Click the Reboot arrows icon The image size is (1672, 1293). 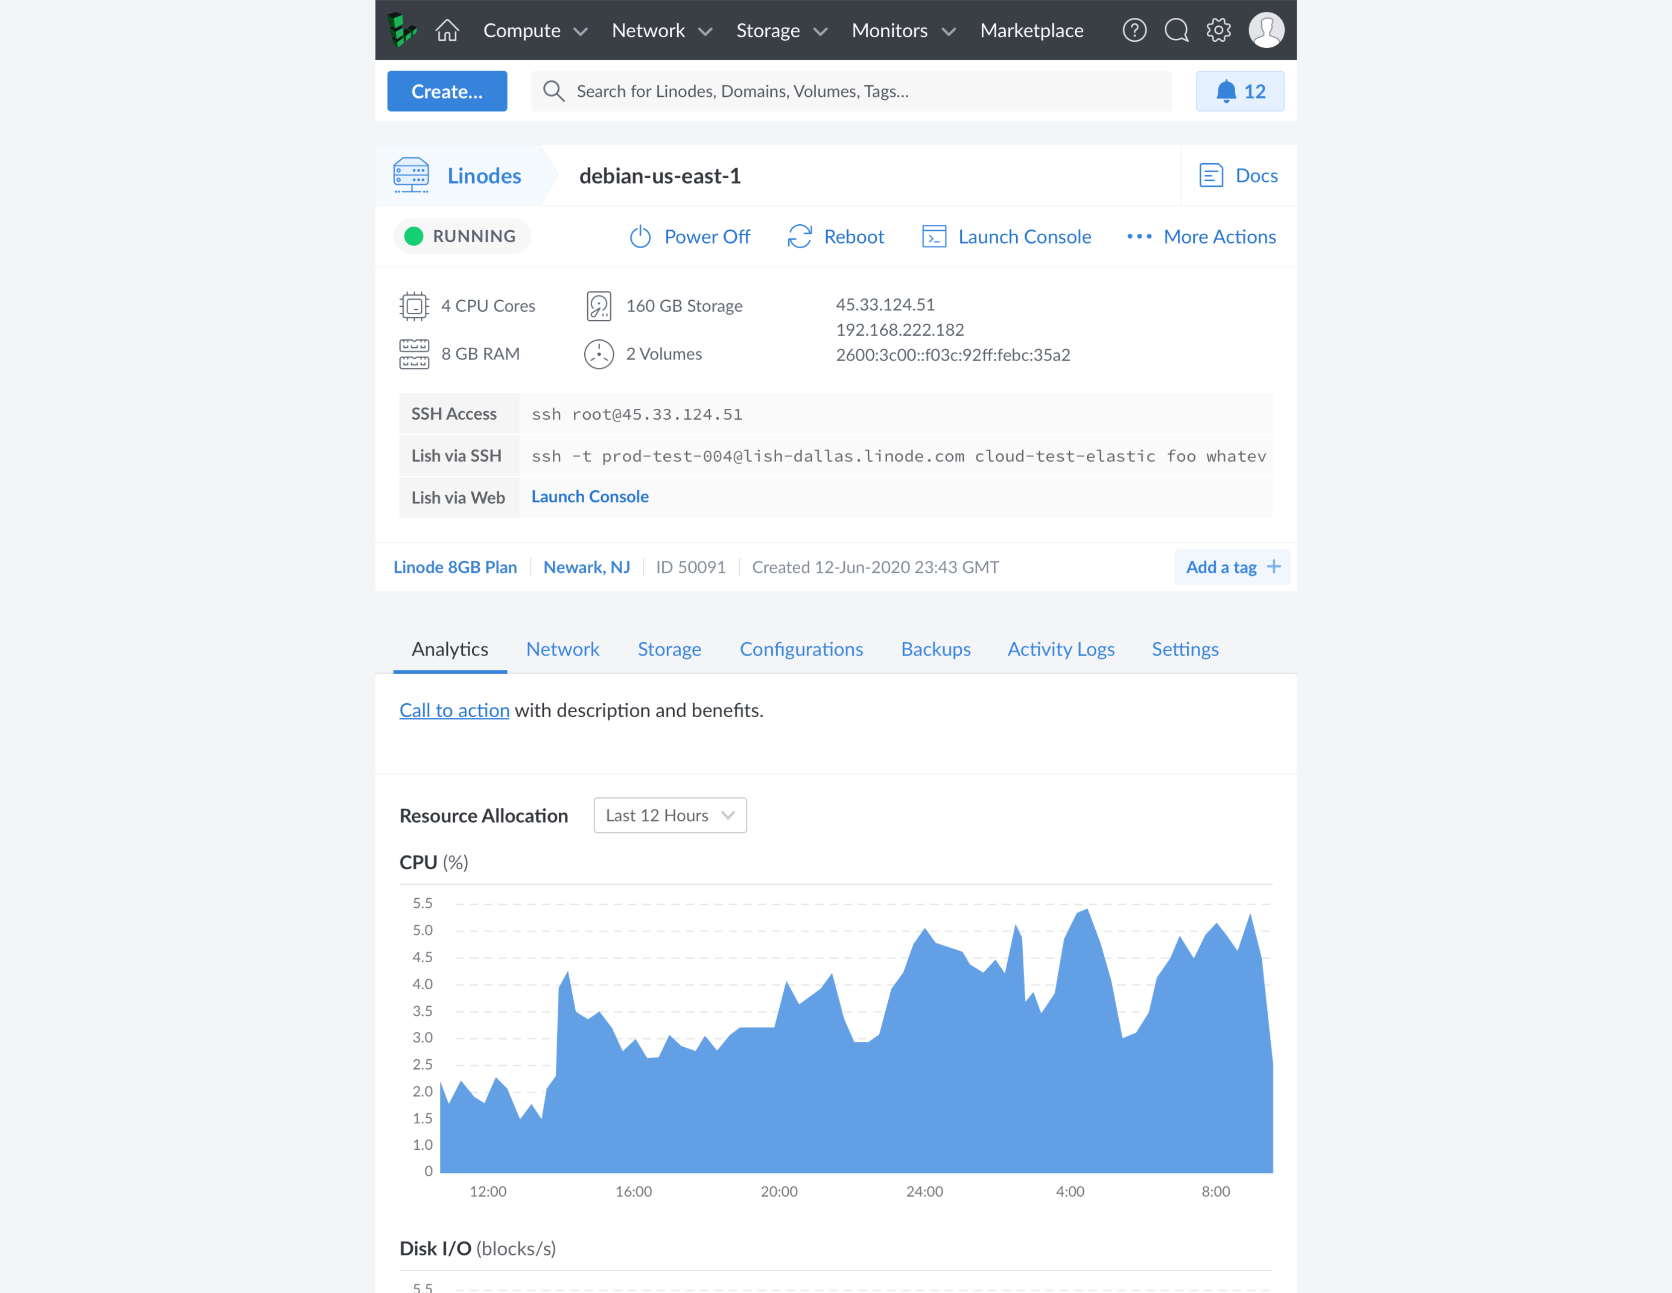pyautogui.click(x=799, y=236)
